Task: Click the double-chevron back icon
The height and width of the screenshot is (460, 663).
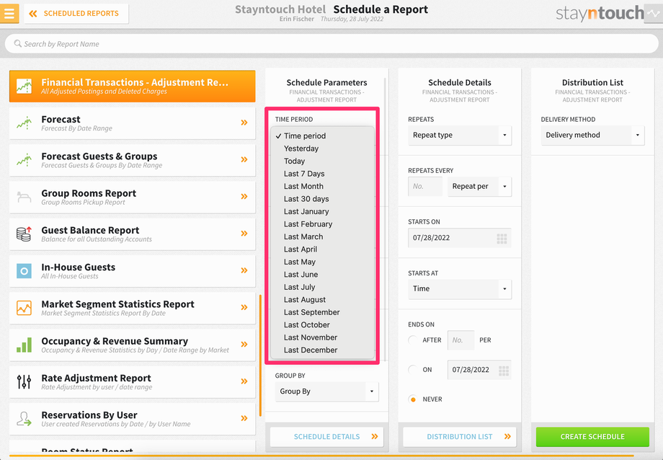Action: (x=32, y=14)
